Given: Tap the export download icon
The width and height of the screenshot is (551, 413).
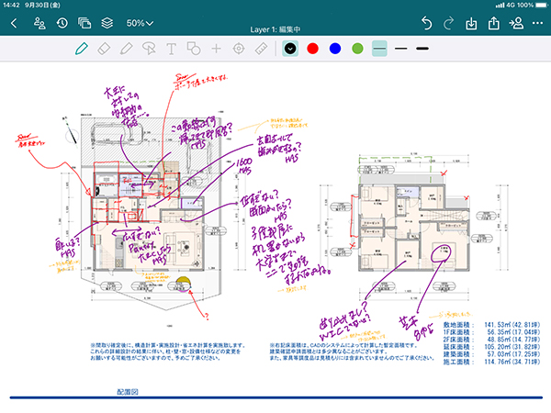Looking at the screenshot, I should point(471,22).
